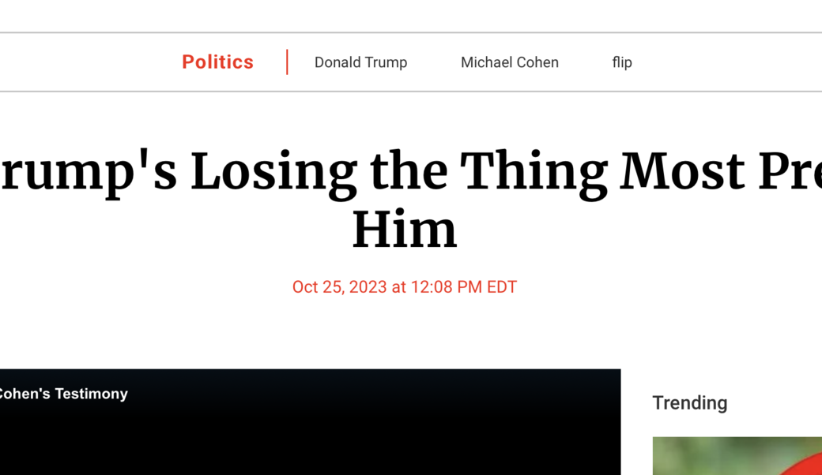Viewport: 822px width, 475px height.
Task: View Michael Cohen related coverage
Action: 508,62
